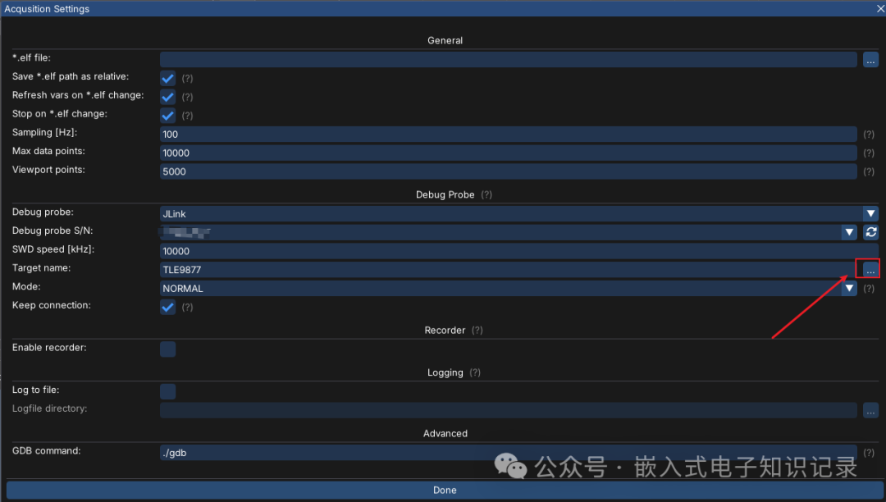Click the "General" section heading
Screen dimensions: 886x502
pos(445,41)
